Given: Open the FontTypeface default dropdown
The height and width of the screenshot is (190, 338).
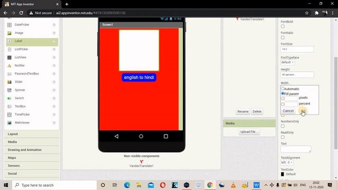Looking at the screenshot, I should [287, 62].
